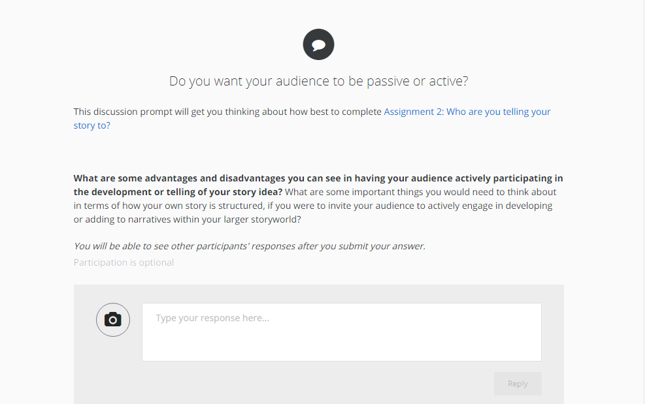Screen dimensions: 649x404
Task: Click the 'or adding to narratives' closing line
Action: pyautogui.click(x=187, y=219)
